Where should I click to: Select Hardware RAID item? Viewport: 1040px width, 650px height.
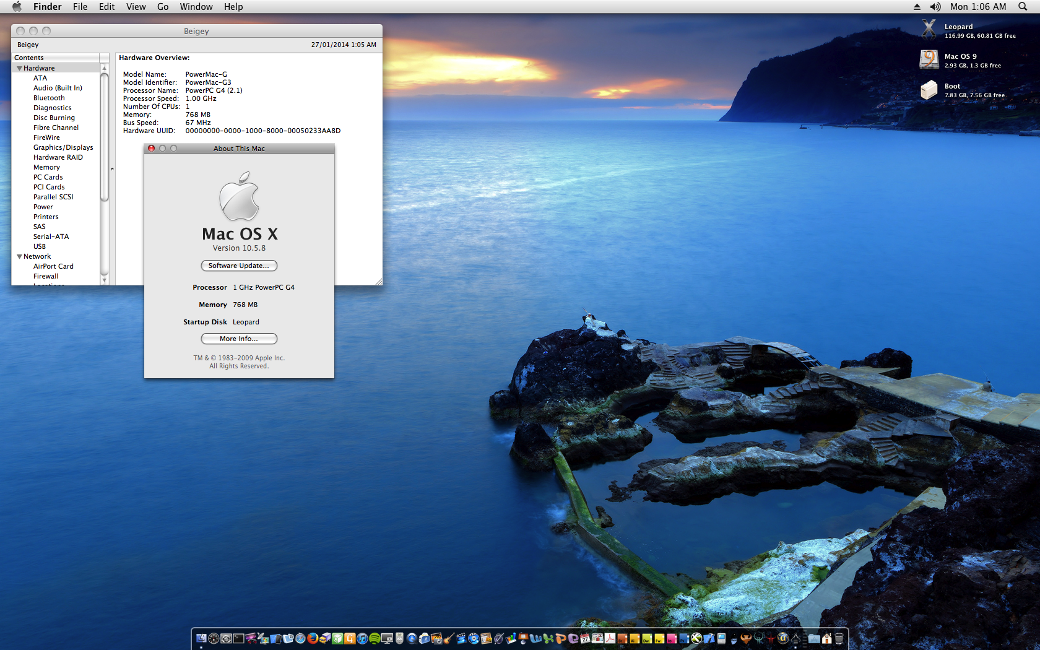click(58, 157)
